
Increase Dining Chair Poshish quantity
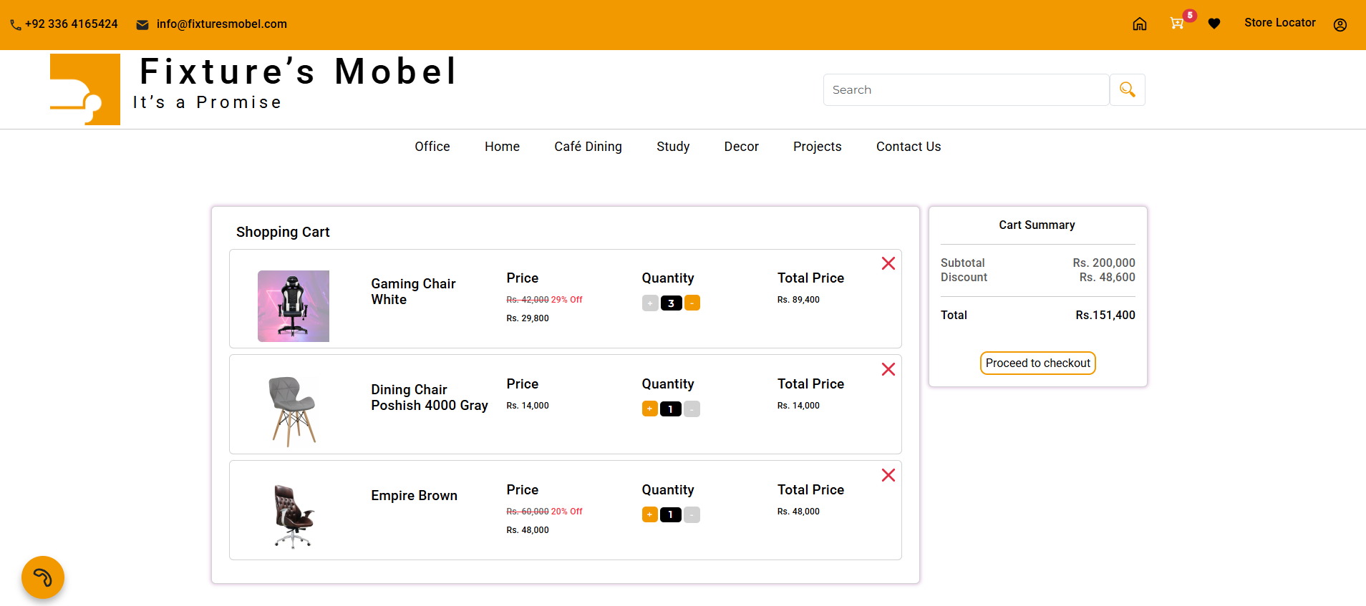click(x=650, y=409)
